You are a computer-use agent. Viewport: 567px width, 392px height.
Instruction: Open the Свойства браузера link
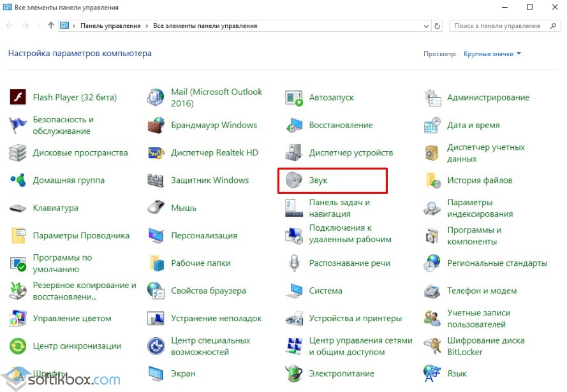(209, 291)
